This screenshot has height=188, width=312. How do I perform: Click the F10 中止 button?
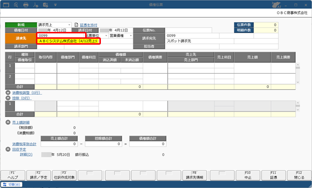[248, 175]
